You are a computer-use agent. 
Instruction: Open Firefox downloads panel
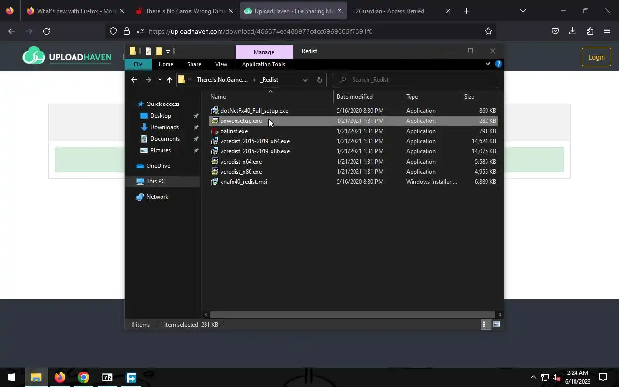[573, 31]
